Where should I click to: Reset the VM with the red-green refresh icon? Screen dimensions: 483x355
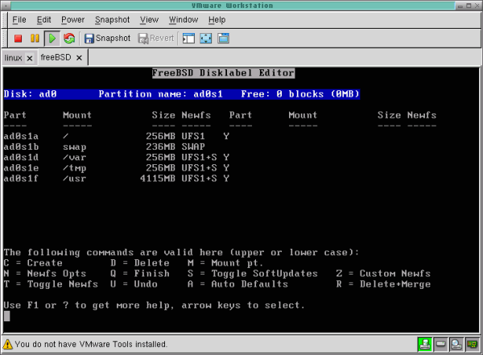point(69,39)
